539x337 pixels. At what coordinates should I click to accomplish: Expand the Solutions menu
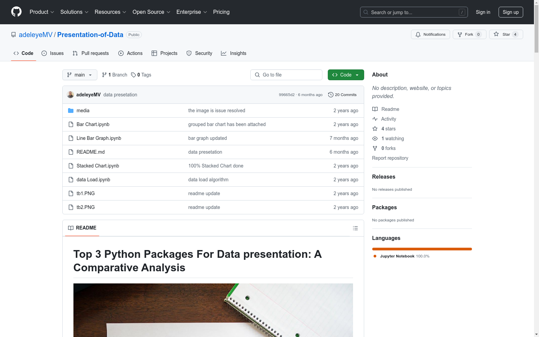point(74,12)
